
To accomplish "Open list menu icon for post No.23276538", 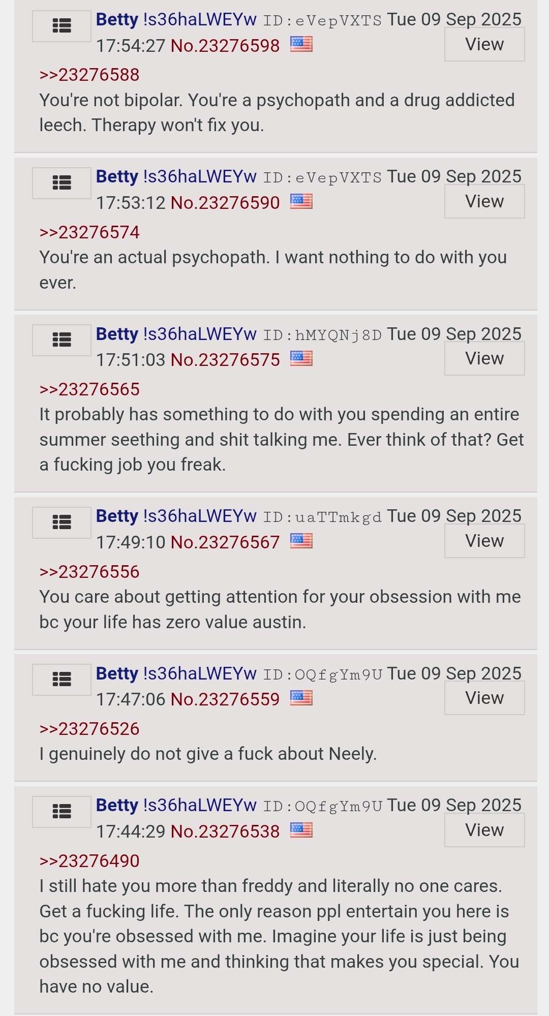I will pos(62,812).
